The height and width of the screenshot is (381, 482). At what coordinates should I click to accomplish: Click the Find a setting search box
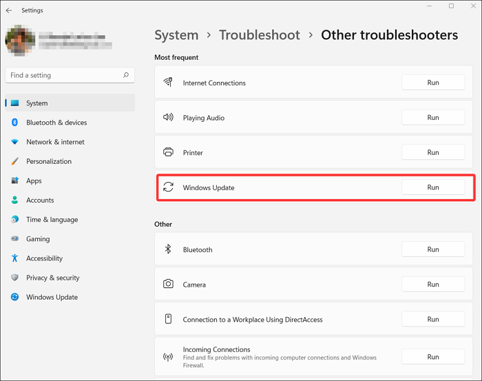(x=63, y=75)
